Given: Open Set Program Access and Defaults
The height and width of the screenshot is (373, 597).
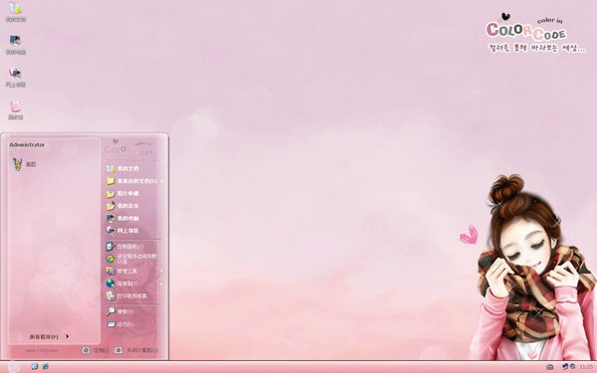Looking at the screenshot, I should click(131, 259).
